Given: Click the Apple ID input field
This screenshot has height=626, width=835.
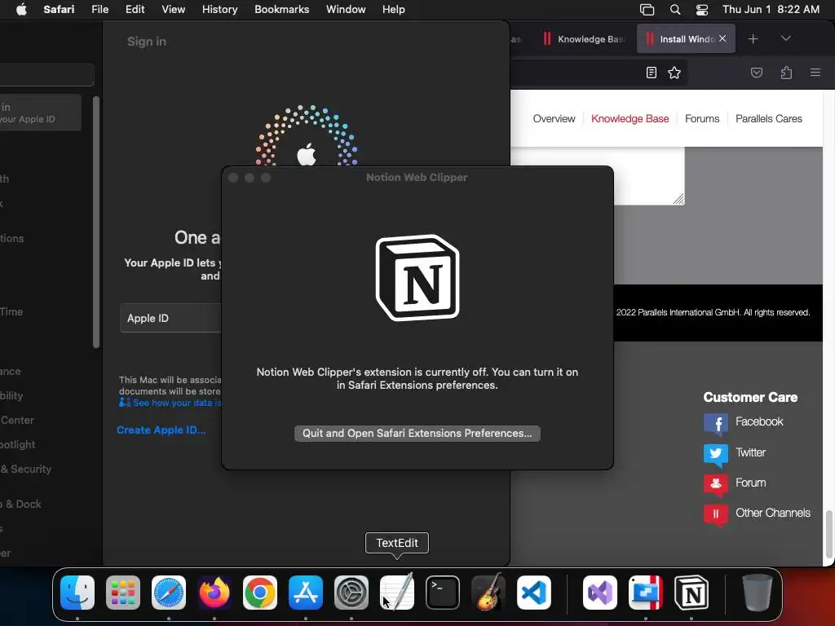Looking at the screenshot, I should (x=171, y=319).
